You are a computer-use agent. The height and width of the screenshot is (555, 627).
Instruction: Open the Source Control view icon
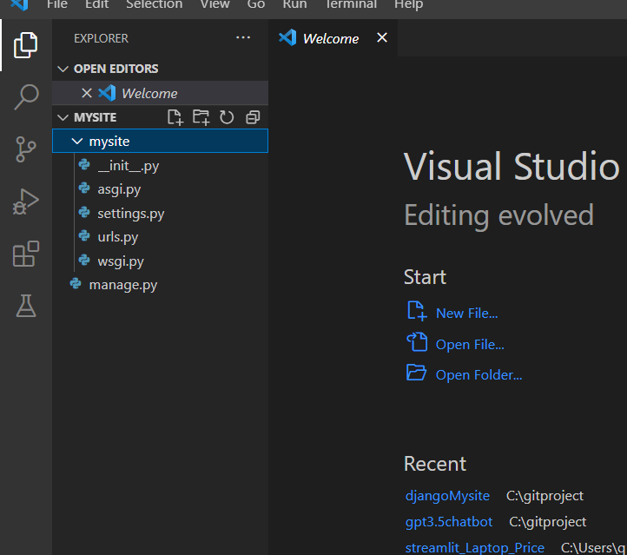pos(26,149)
